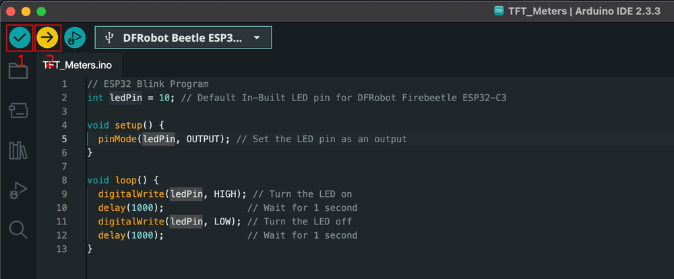This screenshot has width=674, height=279.
Task: Upload the sketch with the arrow button
Action: pos(47,38)
